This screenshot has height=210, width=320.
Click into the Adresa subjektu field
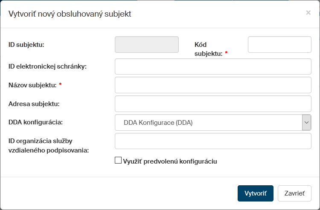click(213, 104)
